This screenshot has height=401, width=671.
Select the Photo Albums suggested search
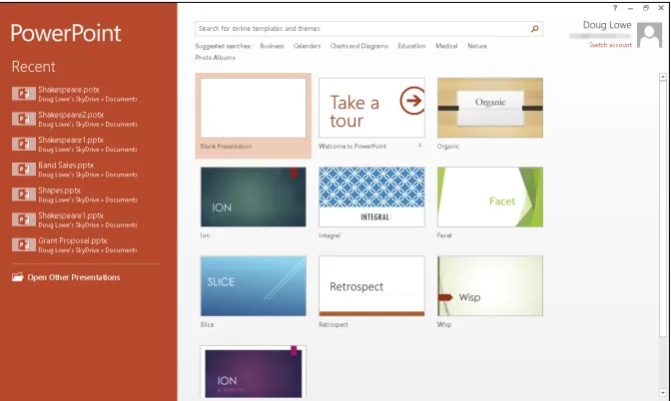point(216,57)
